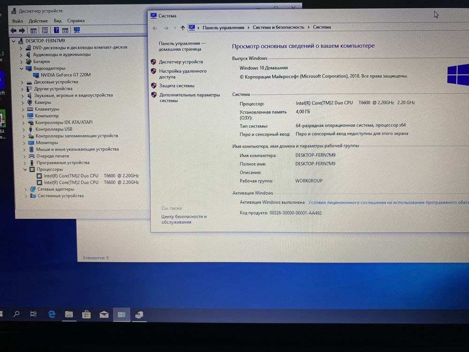Select Контроллеры запоминающих устройств category
Viewport: 469px width, 352px height.
(76, 136)
